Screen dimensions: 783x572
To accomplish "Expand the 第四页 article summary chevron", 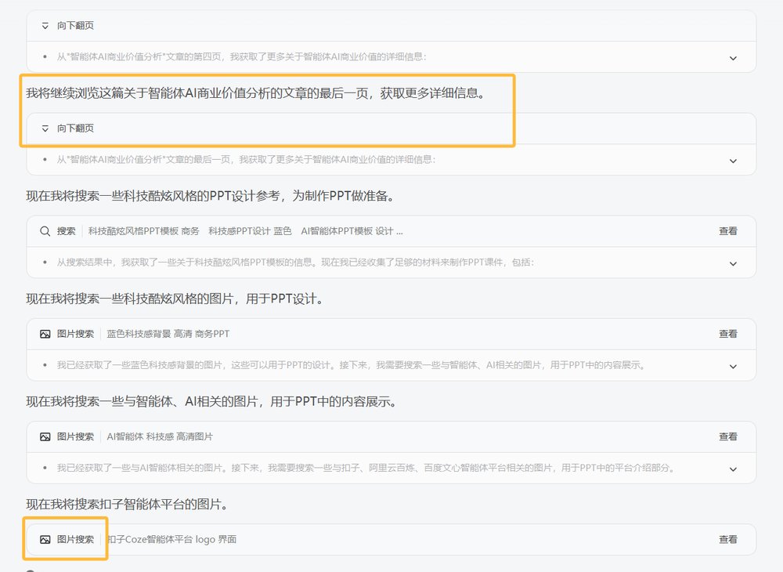I will pyautogui.click(x=733, y=58).
